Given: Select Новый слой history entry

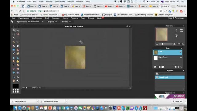Looking at the screenshot, I should click(x=170, y=77).
